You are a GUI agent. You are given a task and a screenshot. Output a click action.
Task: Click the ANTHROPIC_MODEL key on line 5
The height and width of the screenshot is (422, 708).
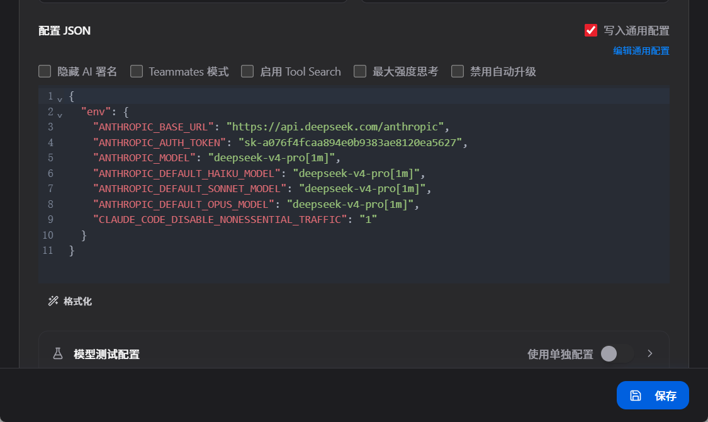pyautogui.click(x=144, y=157)
